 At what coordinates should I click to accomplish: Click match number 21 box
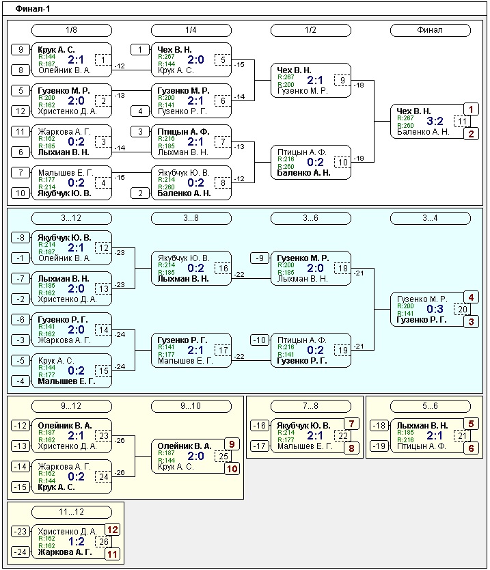(x=462, y=436)
